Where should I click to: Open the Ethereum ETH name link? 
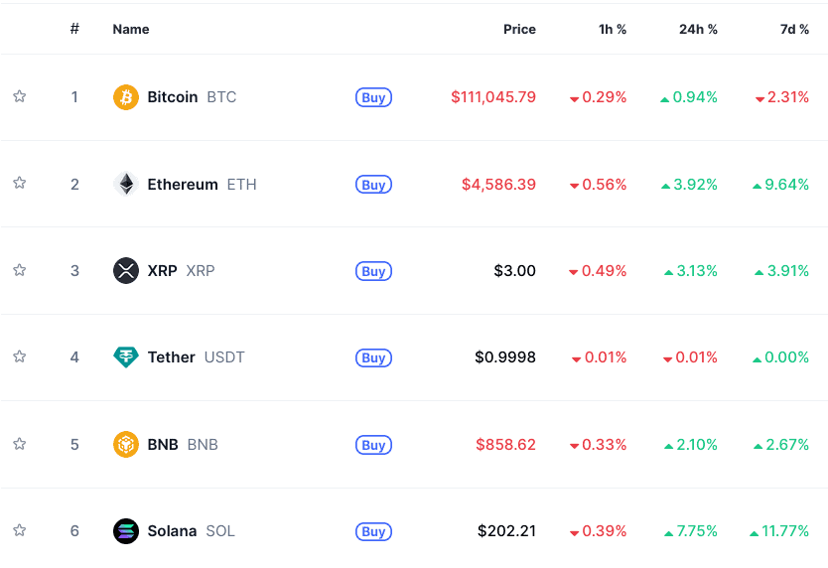pyautogui.click(x=202, y=185)
